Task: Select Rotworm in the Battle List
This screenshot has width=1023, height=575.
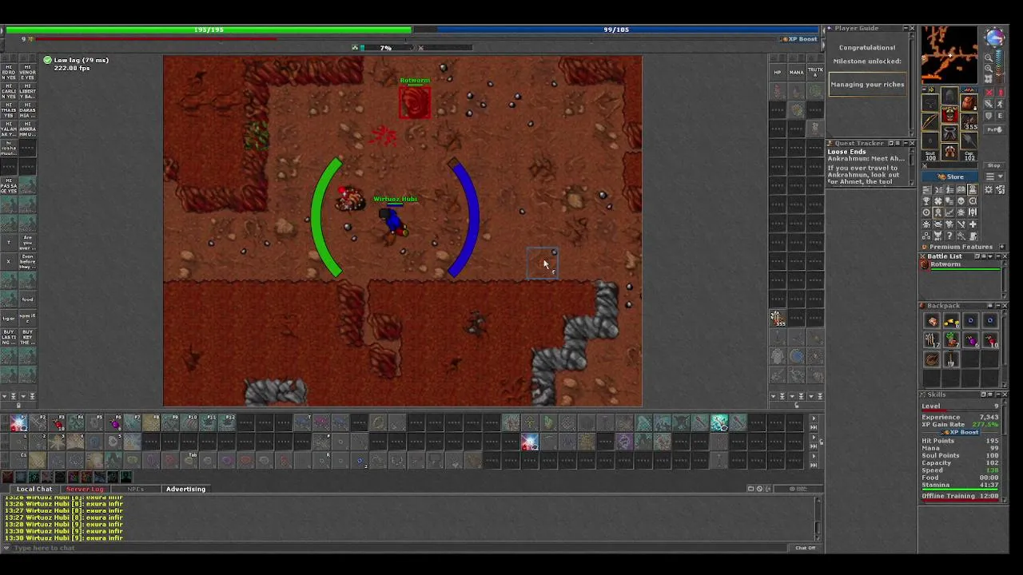Action: (x=961, y=265)
